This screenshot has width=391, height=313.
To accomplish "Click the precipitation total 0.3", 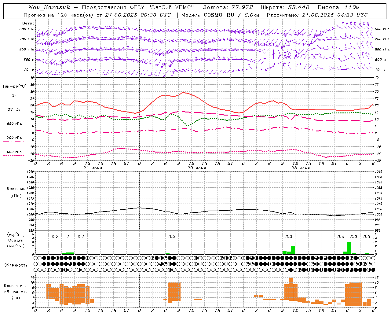I will [x=367, y=237].
